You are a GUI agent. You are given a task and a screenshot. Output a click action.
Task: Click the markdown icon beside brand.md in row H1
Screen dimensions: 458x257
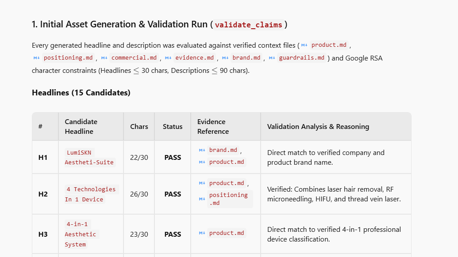point(202,150)
